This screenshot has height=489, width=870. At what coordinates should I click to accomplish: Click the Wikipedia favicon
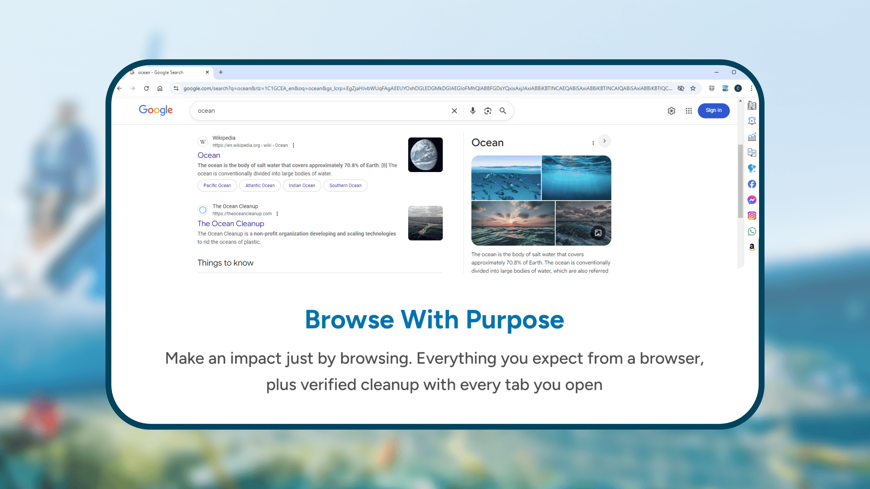203,142
